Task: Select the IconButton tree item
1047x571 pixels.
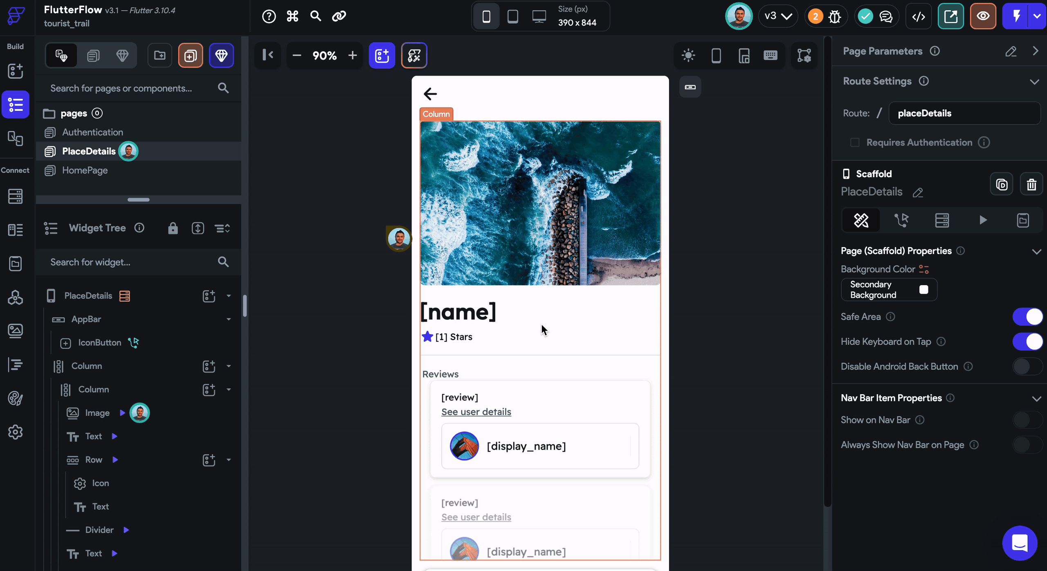Action: coord(99,343)
